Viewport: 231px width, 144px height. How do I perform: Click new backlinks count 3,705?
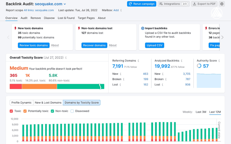click(x=187, y=74)
